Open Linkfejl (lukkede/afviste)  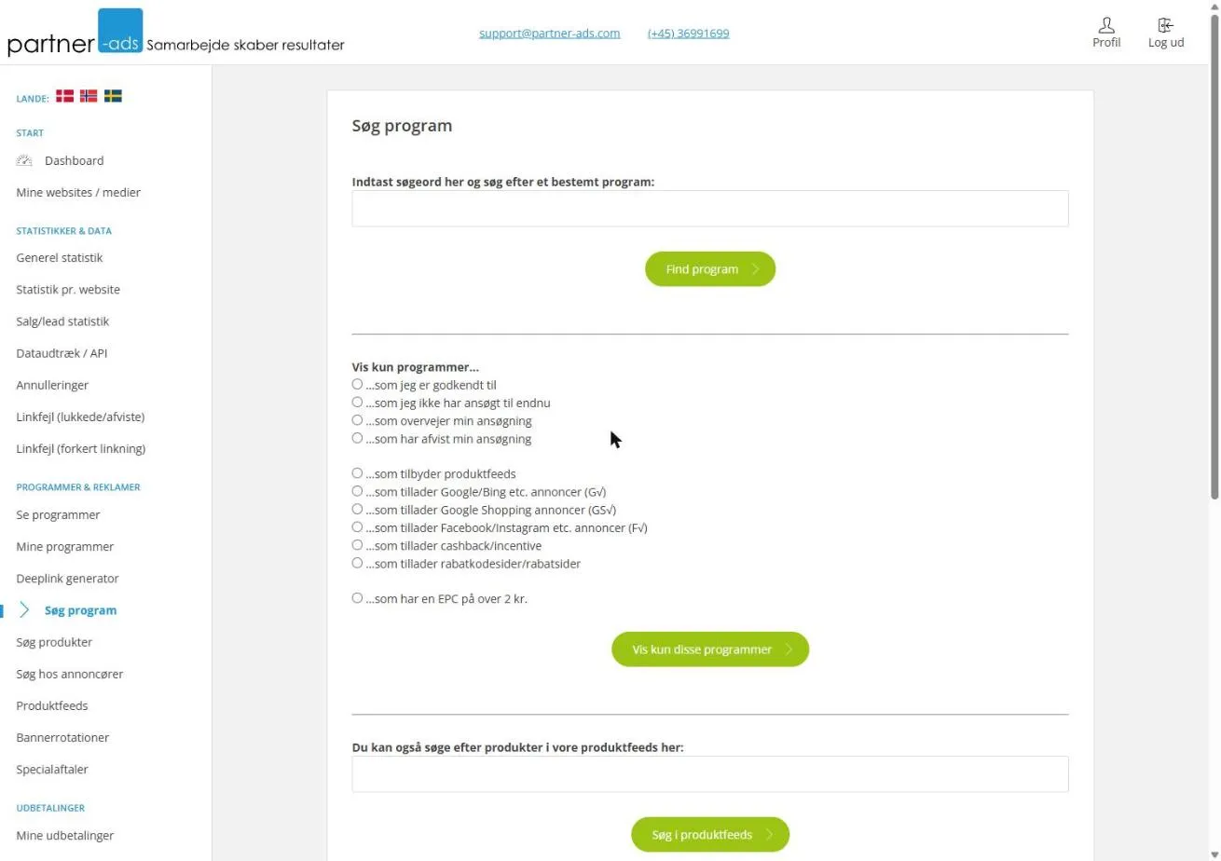80,417
